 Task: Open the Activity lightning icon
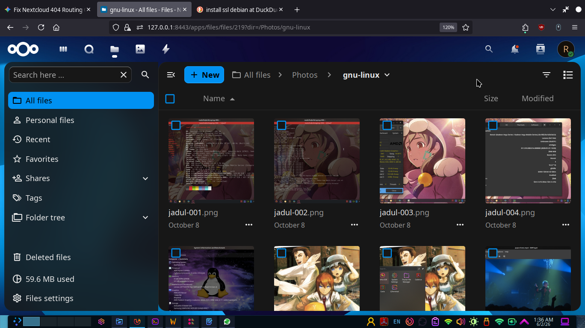[166, 50]
